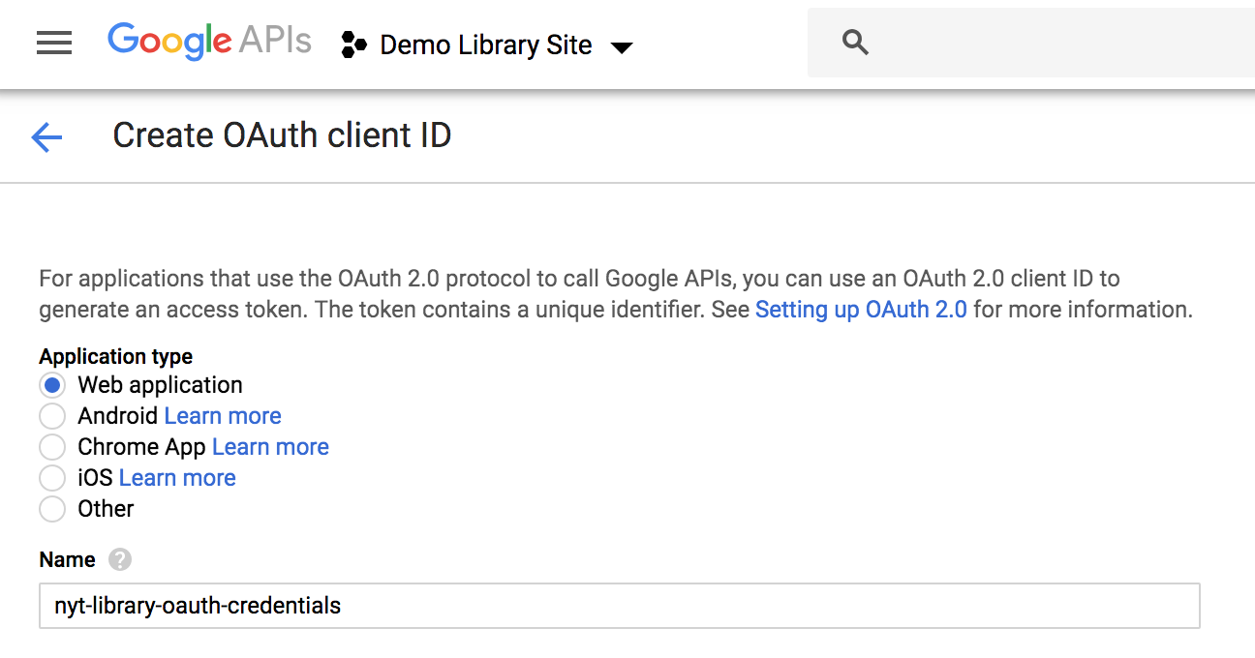The image size is (1255, 658).
Task: Open Learn more link beside Android
Action: (x=223, y=416)
